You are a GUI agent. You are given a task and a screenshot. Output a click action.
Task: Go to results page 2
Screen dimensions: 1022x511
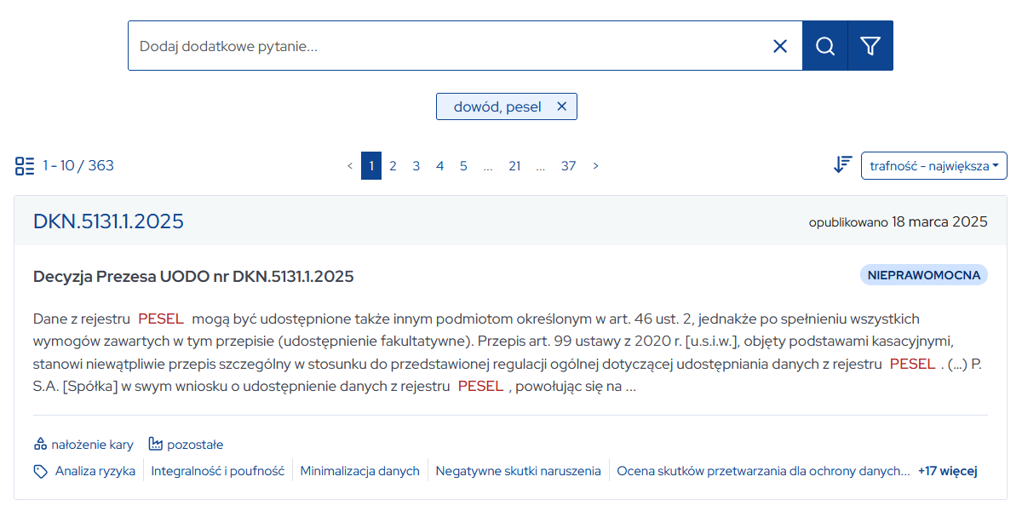point(393,166)
